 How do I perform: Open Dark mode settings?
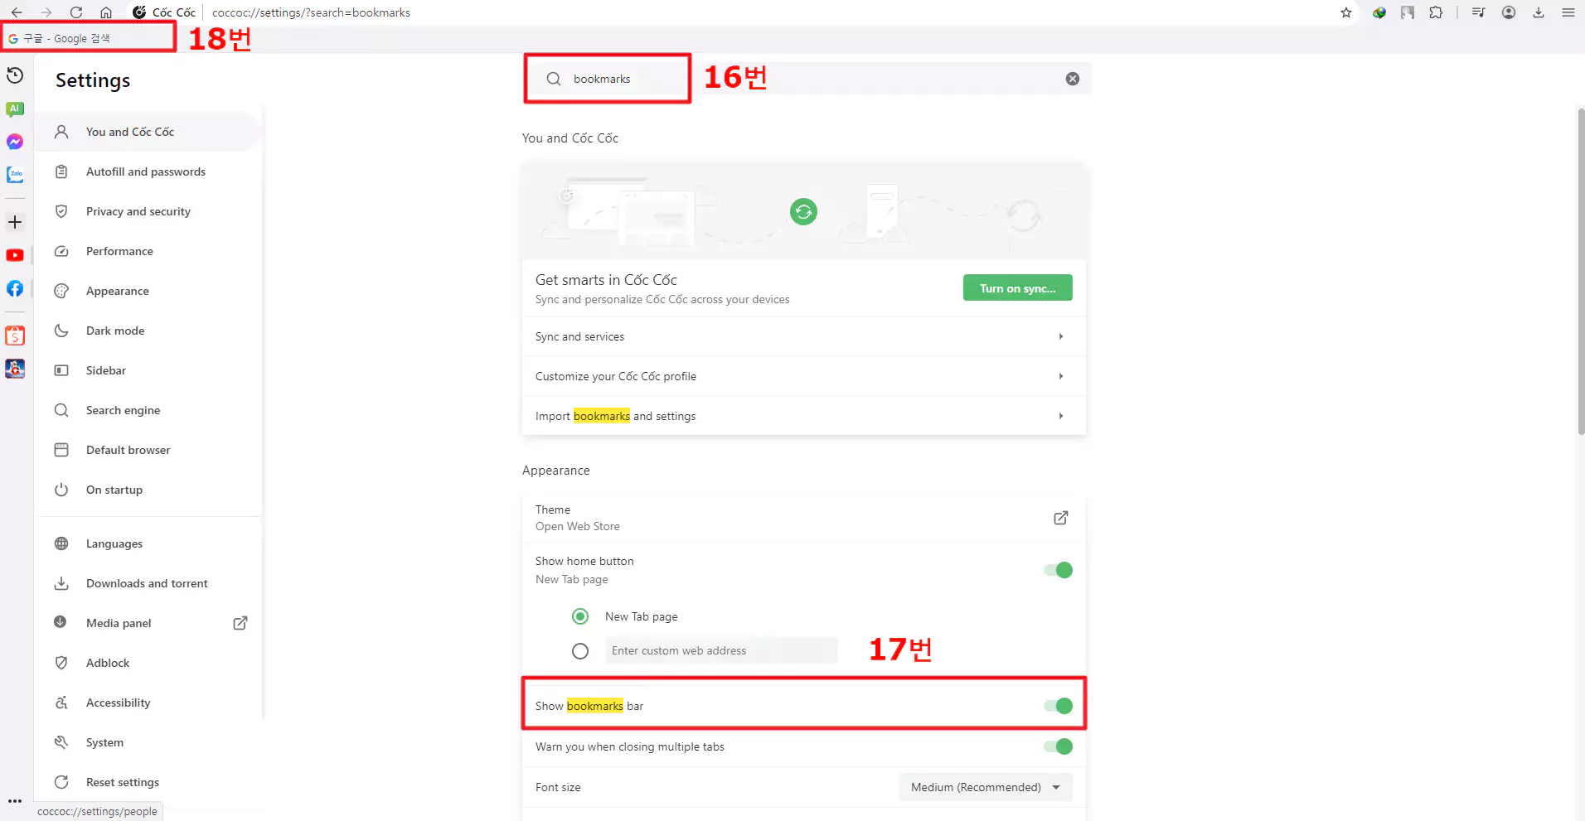click(x=149, y=331)
